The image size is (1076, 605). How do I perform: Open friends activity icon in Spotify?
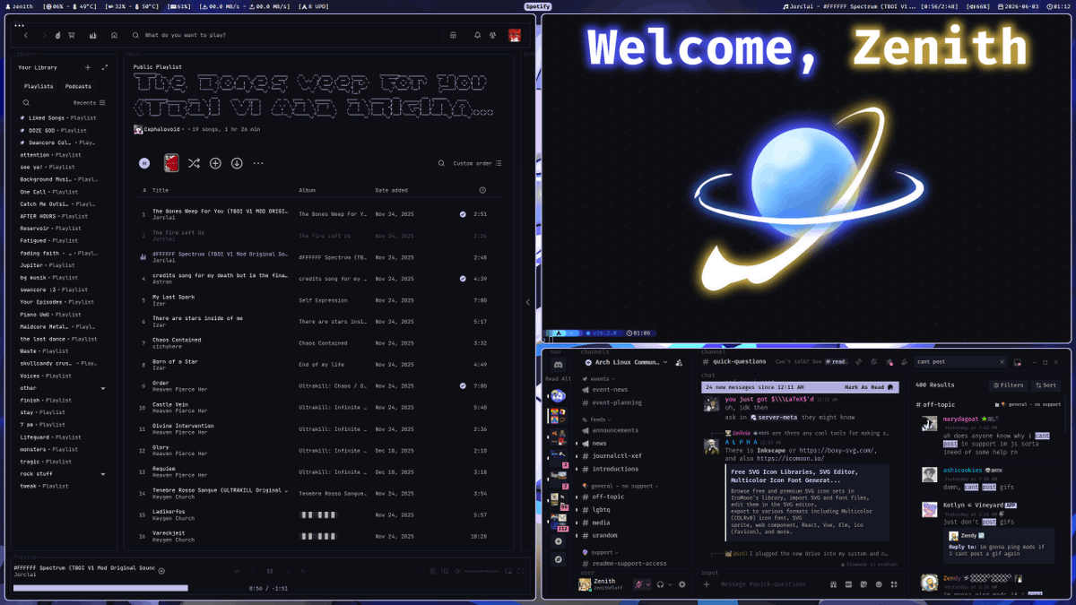click(492, 35)
